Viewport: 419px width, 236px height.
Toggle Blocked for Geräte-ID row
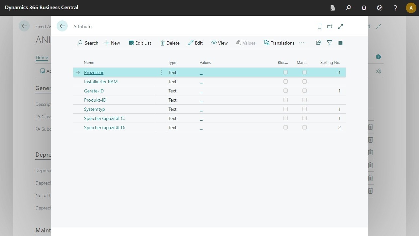point(285,90)
